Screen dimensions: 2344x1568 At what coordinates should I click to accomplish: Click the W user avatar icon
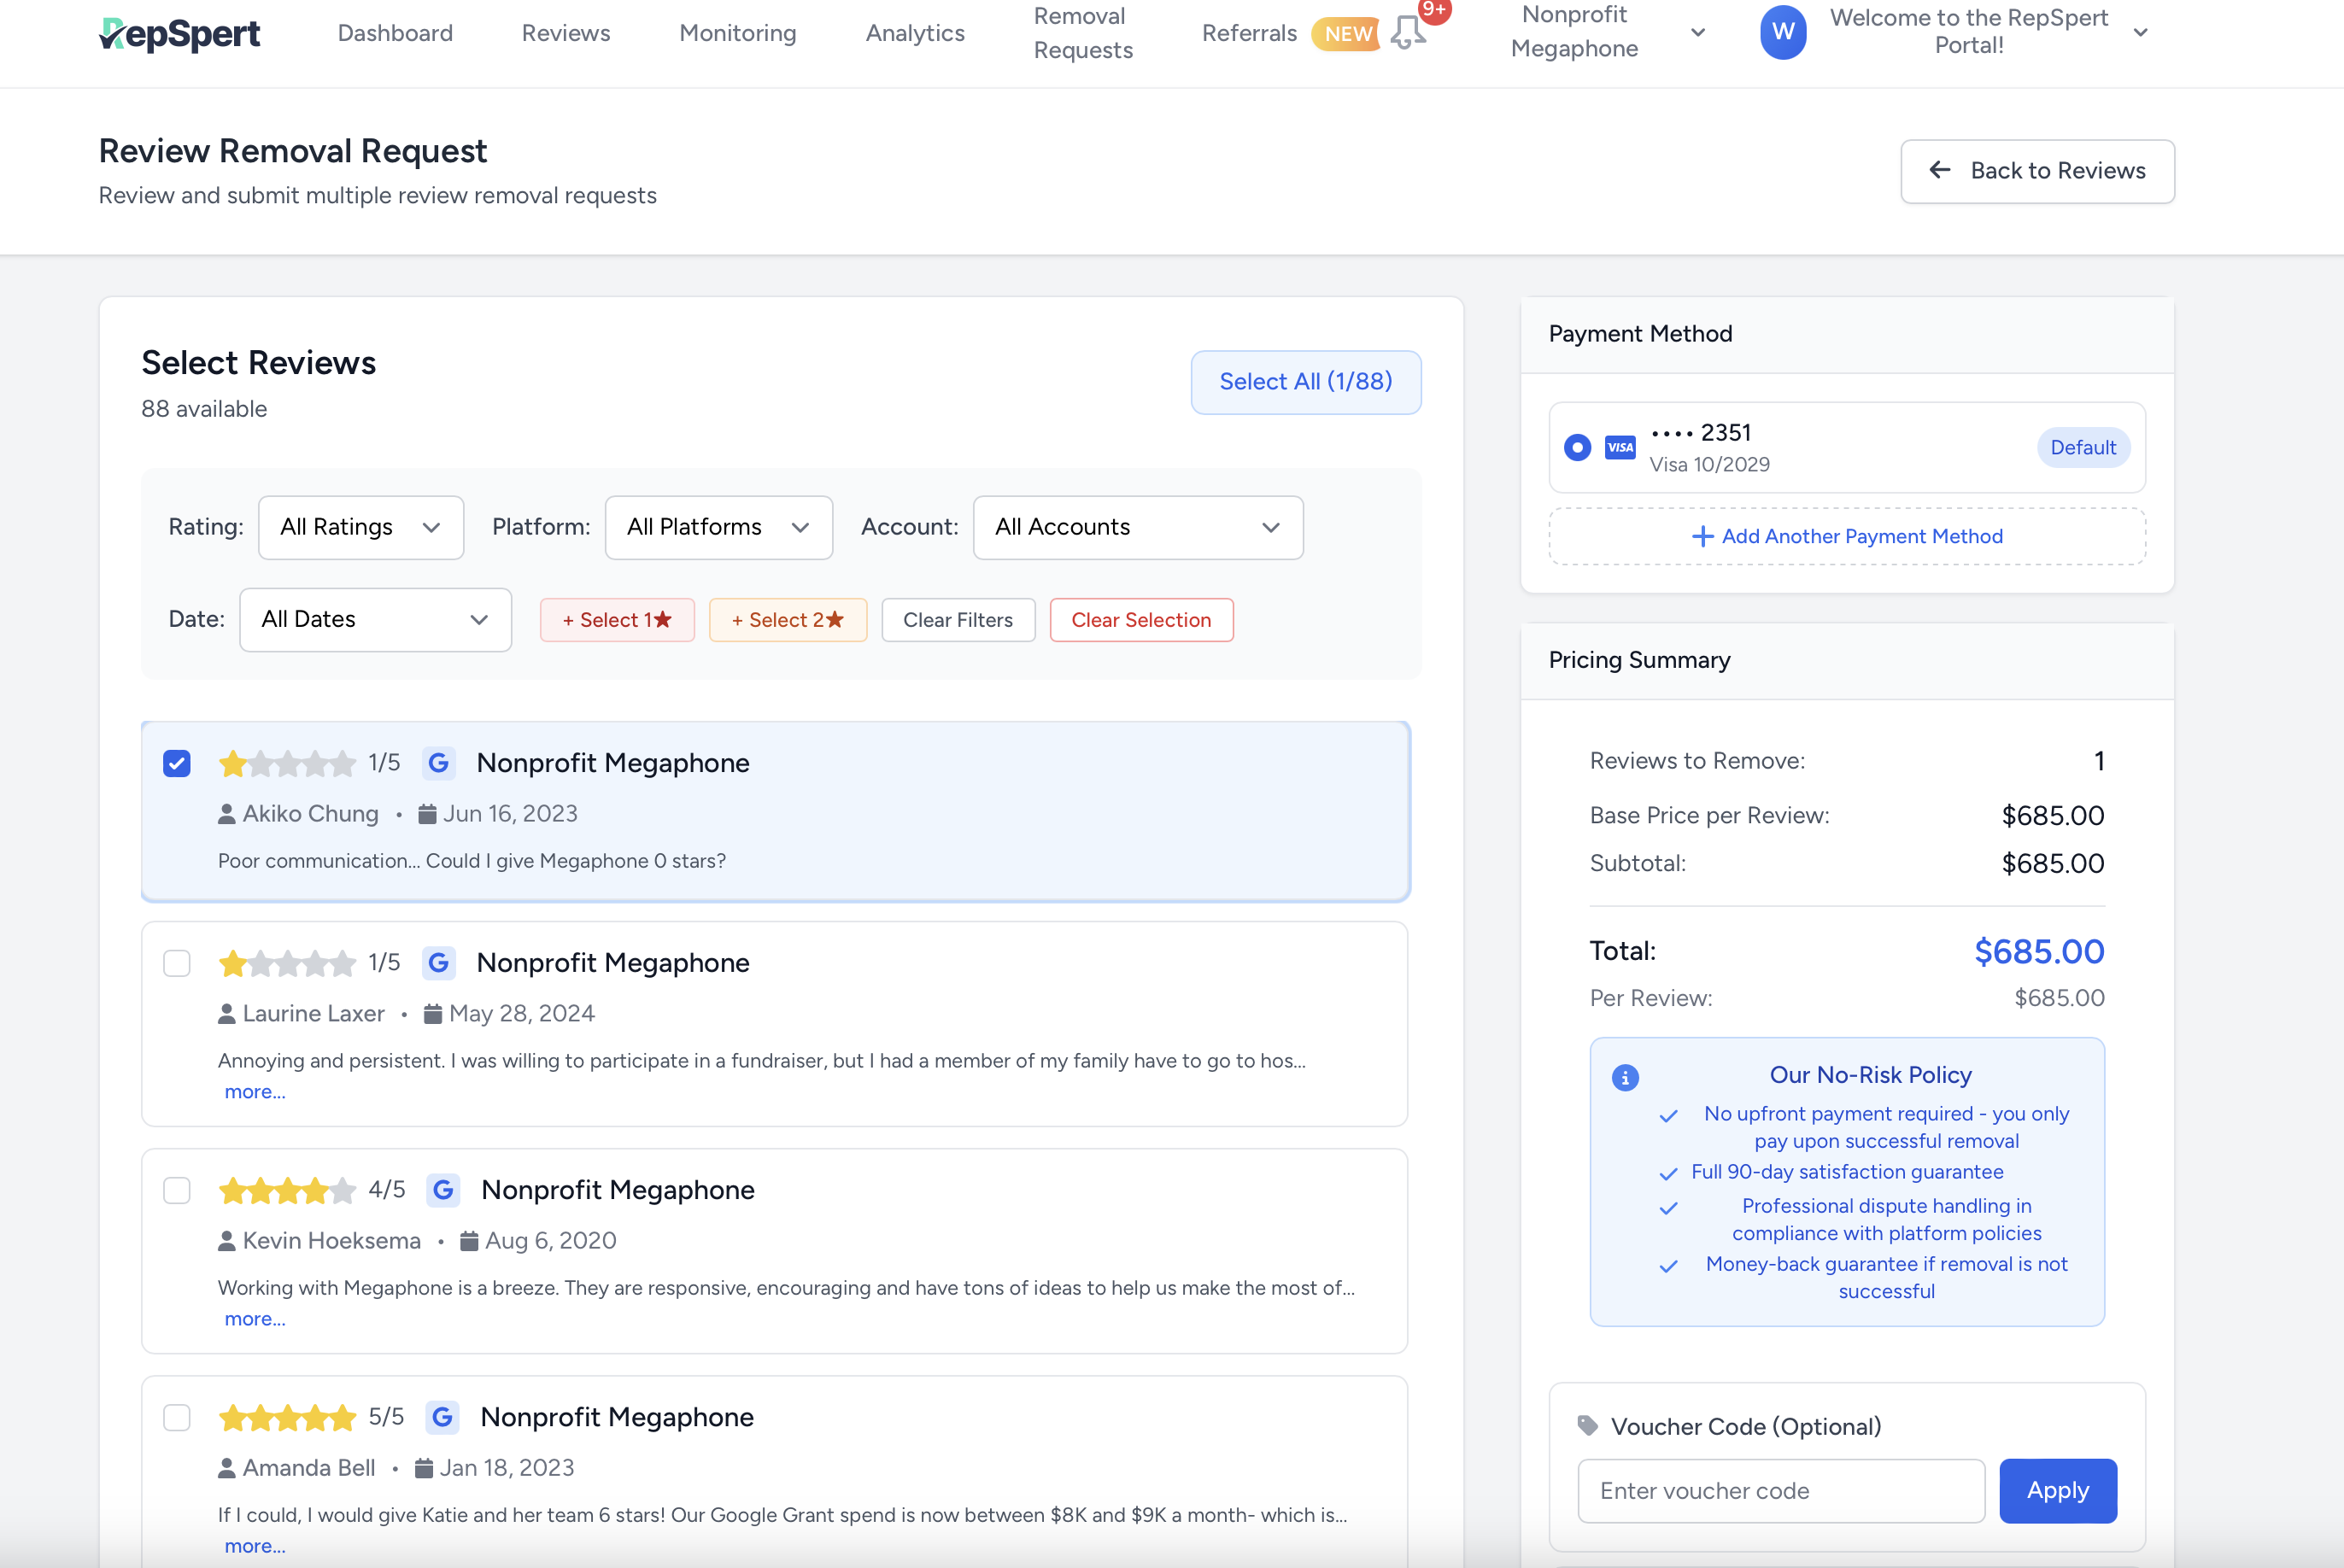point(1782,32)
